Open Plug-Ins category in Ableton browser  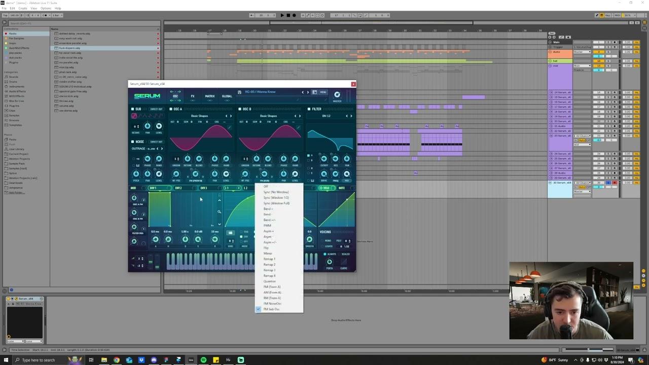click(x=14, y=105)
